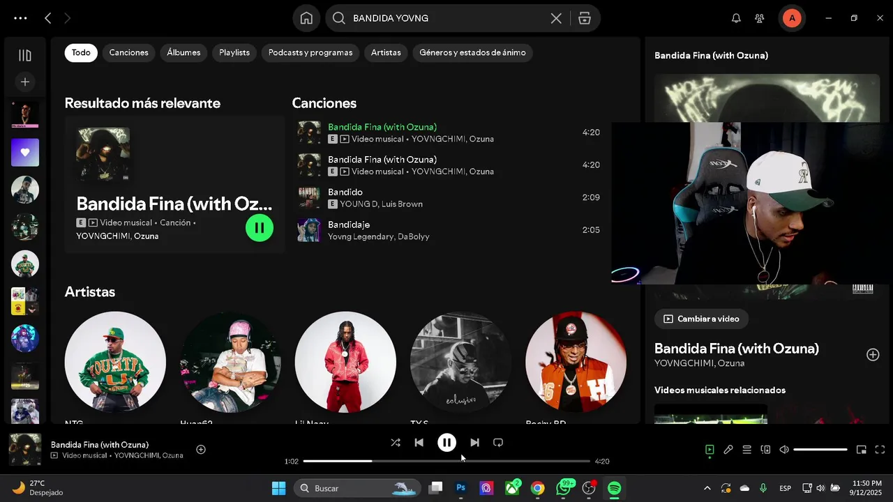Image resolution: width=893 pixels, height=502 pixels.
Task: Open the Browse icon beside search
Action: 585,19
